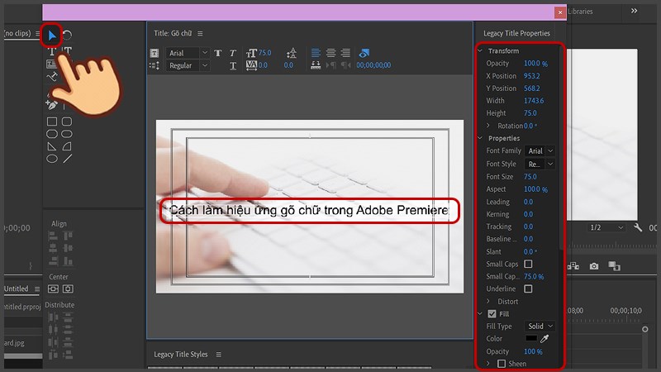Pick fill color with the eyedropper
661x372 pixels.
coord(545,338)
